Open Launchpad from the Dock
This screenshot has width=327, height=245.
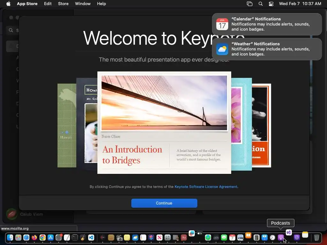(18, 237)
